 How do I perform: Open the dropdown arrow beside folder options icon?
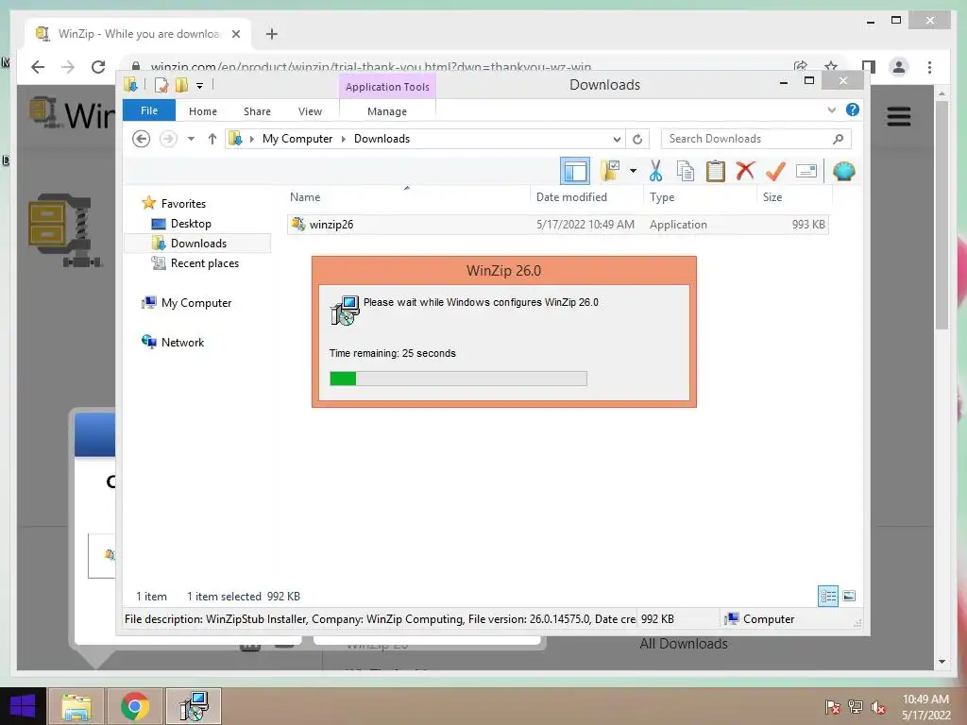633,171
